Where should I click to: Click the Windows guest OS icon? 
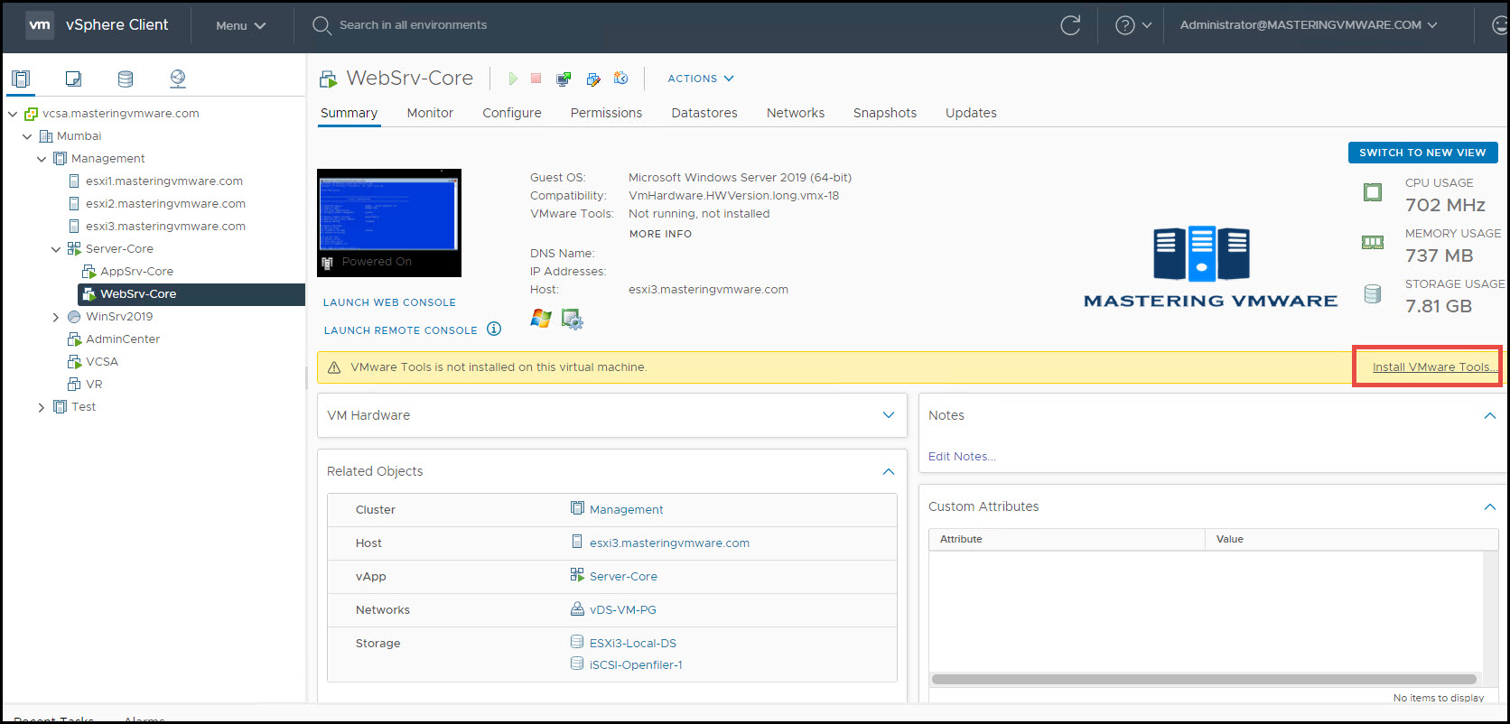pyautogui.click(x=541, y=319)
